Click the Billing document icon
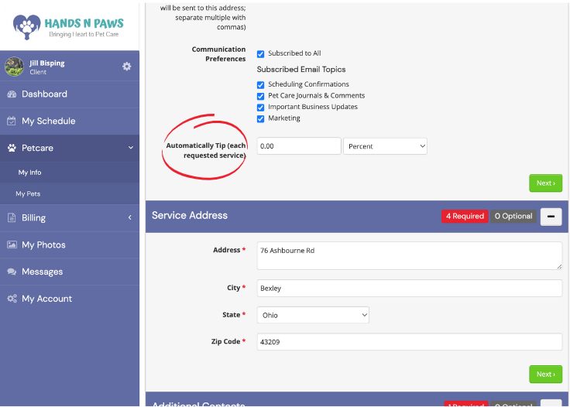 click(12, 218)
